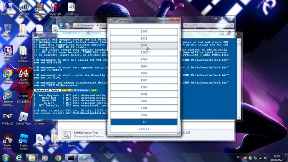This screenshot has height=162, width=288.
Task: Launch AIDA64 Extreme desktop icon
Action: [23, 76]
